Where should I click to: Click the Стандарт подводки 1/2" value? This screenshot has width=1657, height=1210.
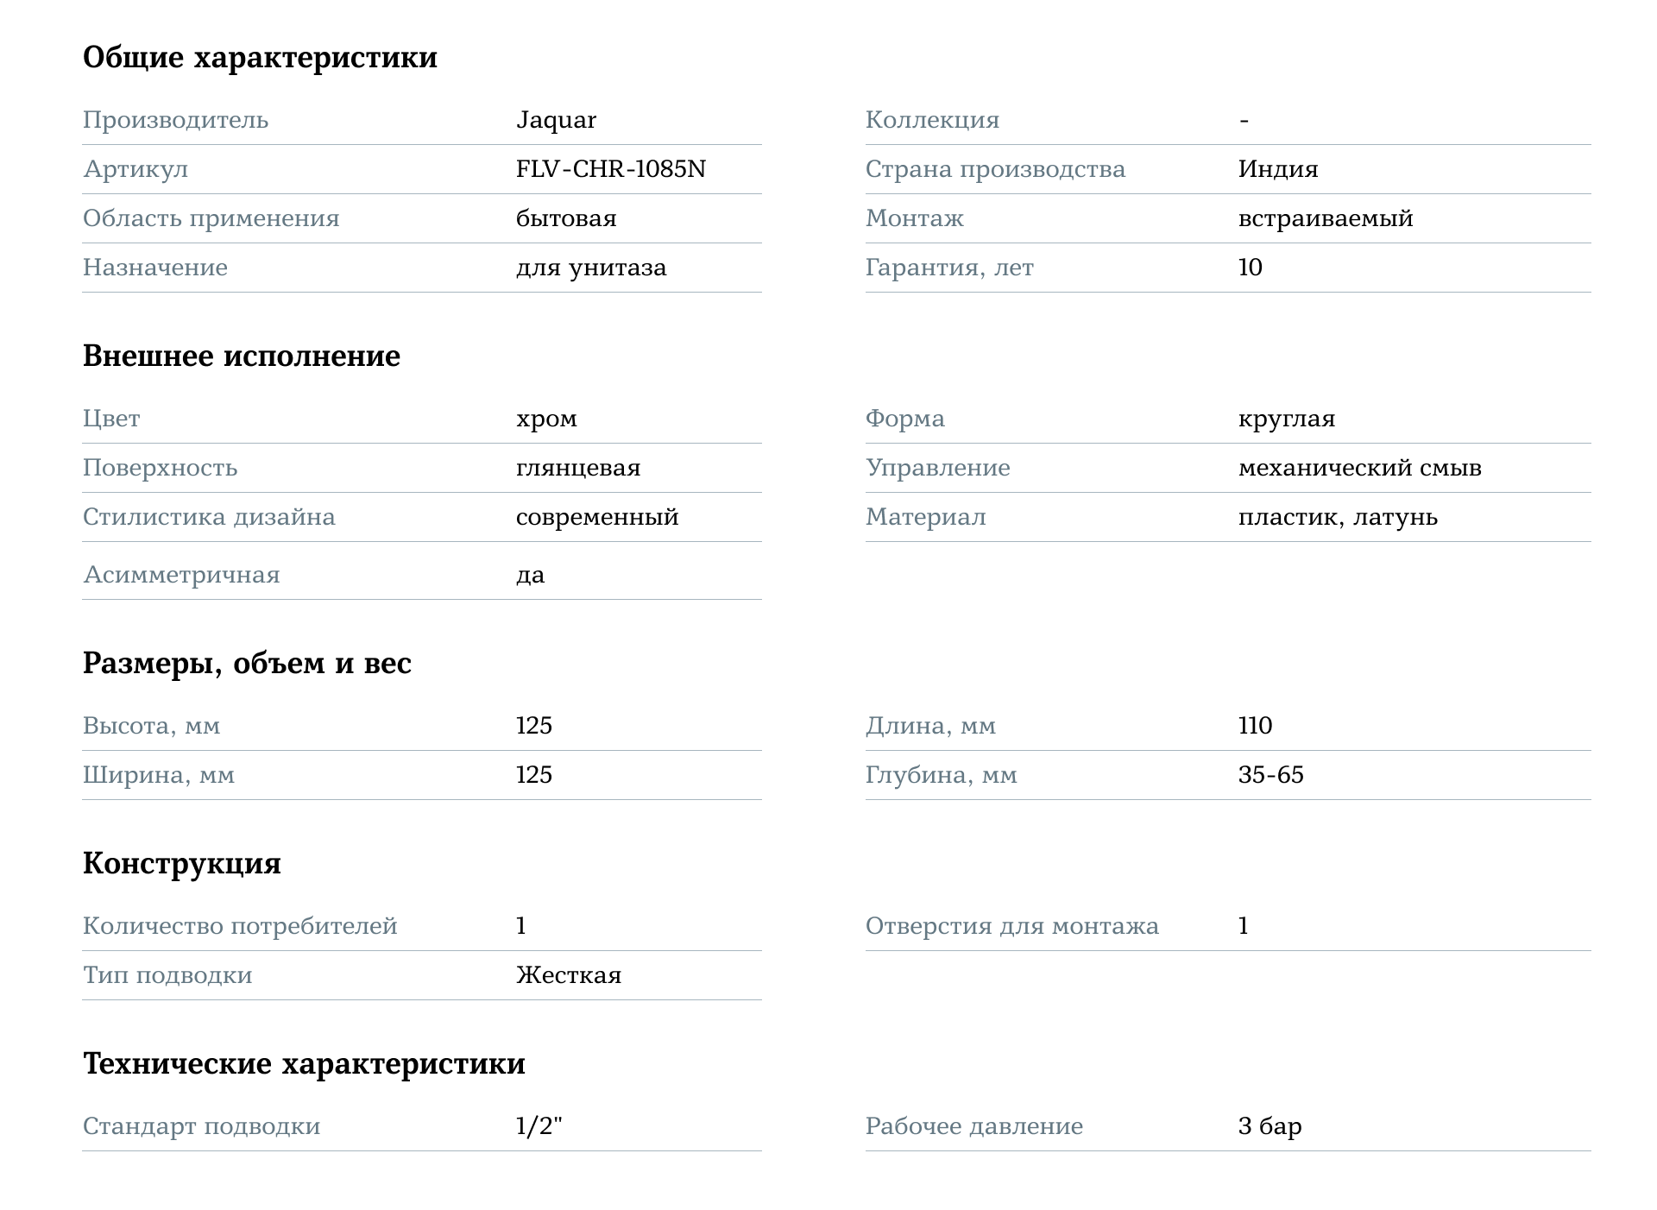coord(539,1126)
